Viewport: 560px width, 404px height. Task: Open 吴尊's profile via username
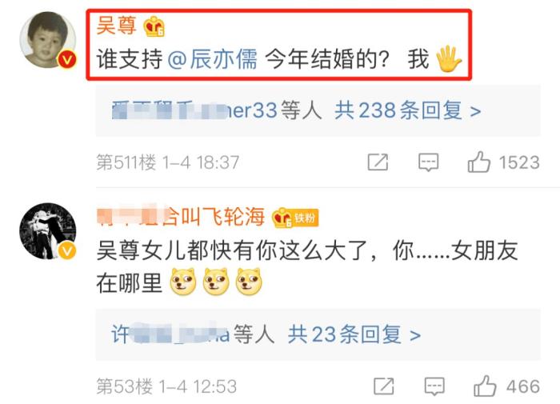[117, 26]
